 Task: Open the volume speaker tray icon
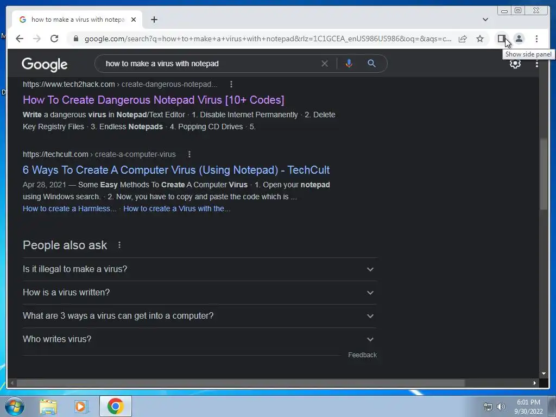pyautogui.click(x=501, y=407)
